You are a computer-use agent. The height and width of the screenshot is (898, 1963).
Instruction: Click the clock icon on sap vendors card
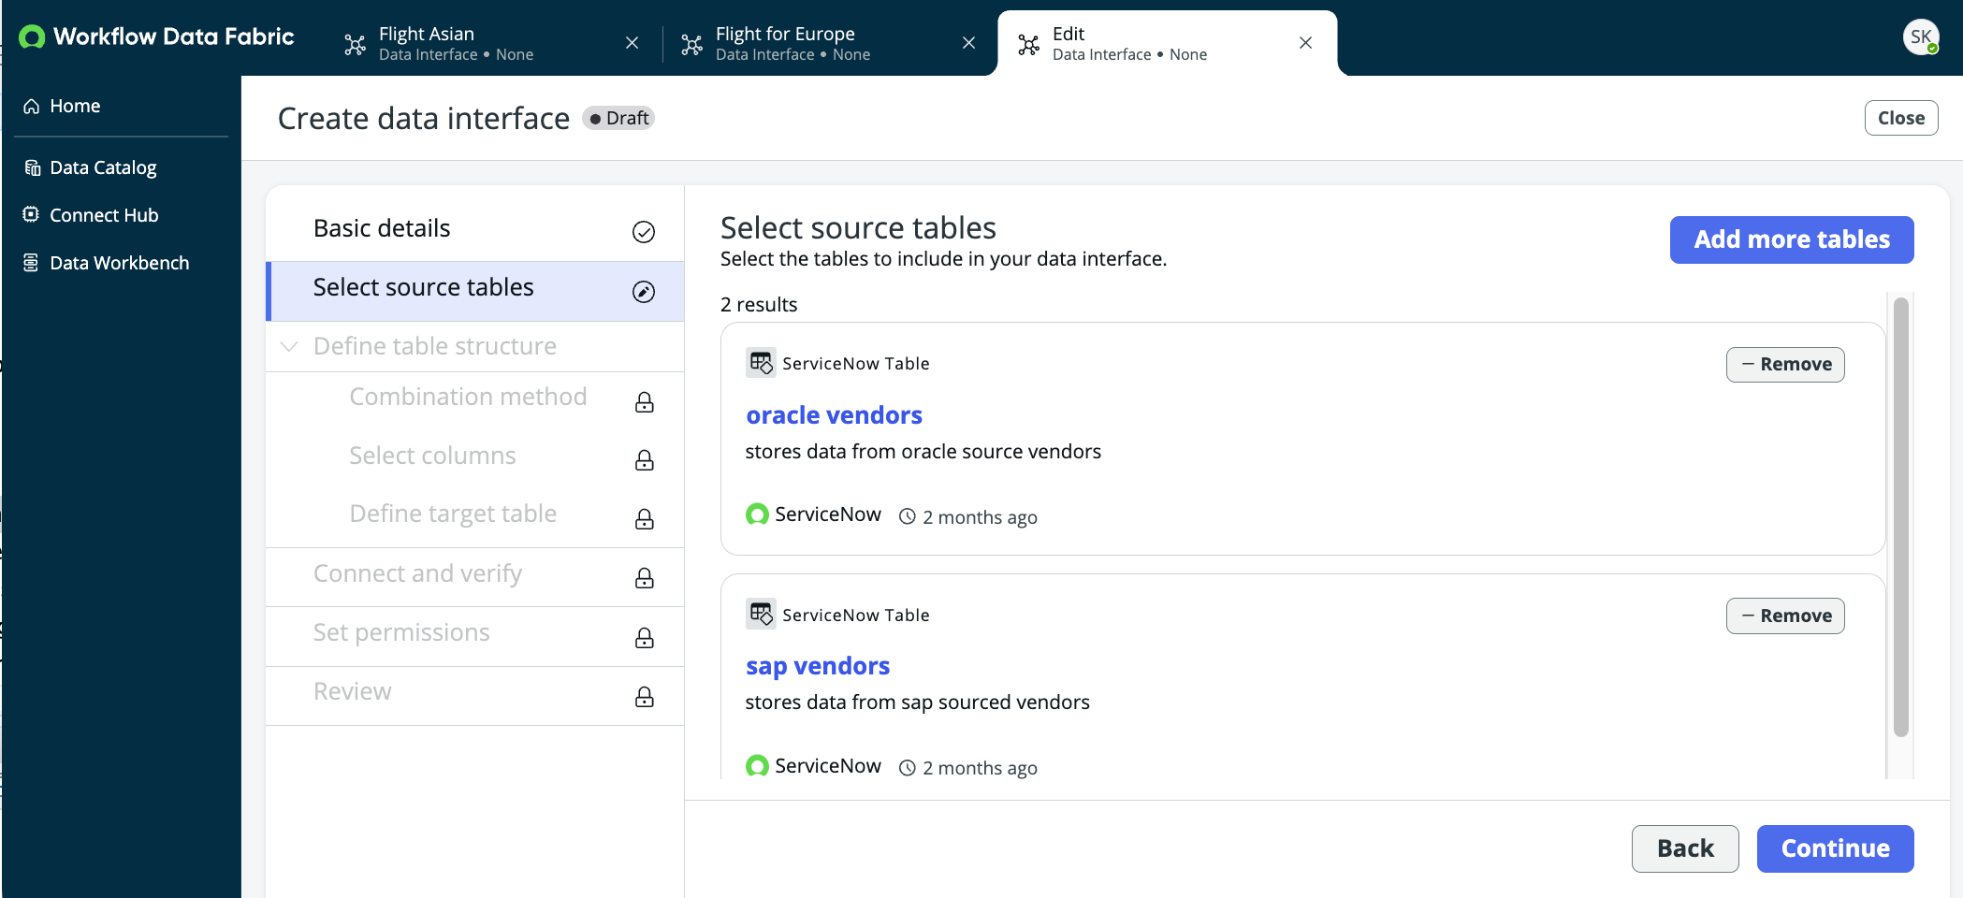tap(907, 768)
